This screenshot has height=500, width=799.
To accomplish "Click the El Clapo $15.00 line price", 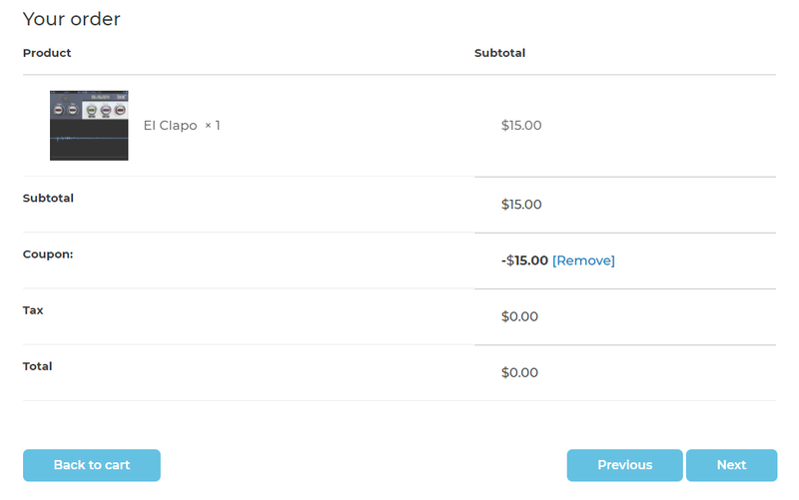I will [521, 126].
